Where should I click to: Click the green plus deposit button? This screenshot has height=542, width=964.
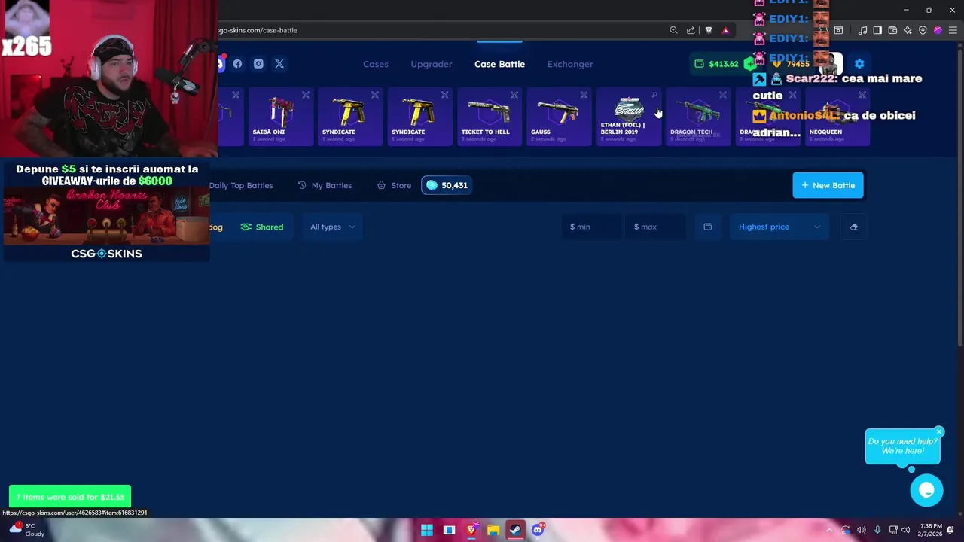click(x=749, y=64)
